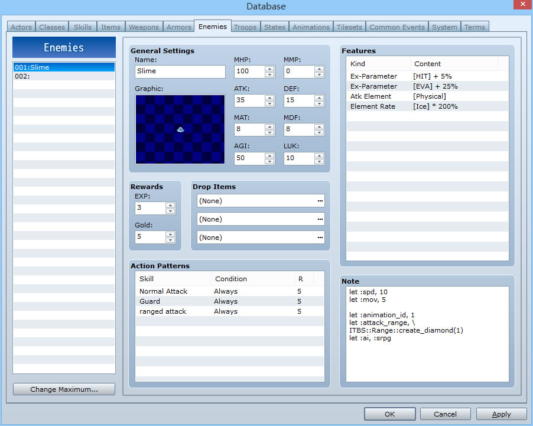Select the Element Rate [Ice] feature
The height and width of the screenshot is (426, 533).
click(427, 106)
